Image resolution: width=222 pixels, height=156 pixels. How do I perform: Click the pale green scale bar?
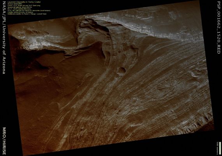[220, 148]
